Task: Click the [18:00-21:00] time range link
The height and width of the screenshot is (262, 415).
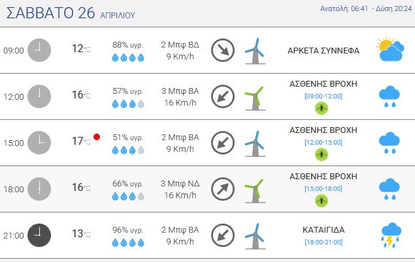Action: (324, 242)
